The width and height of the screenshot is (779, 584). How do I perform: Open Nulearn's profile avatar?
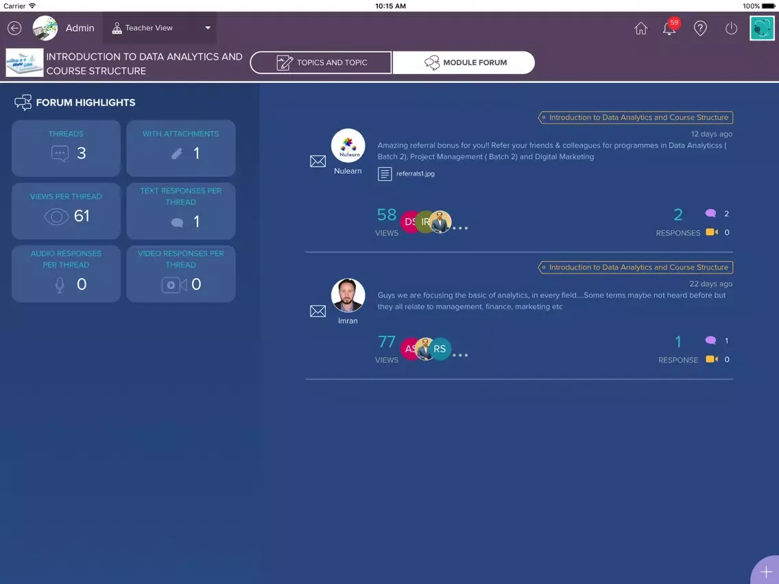[348, 145]
